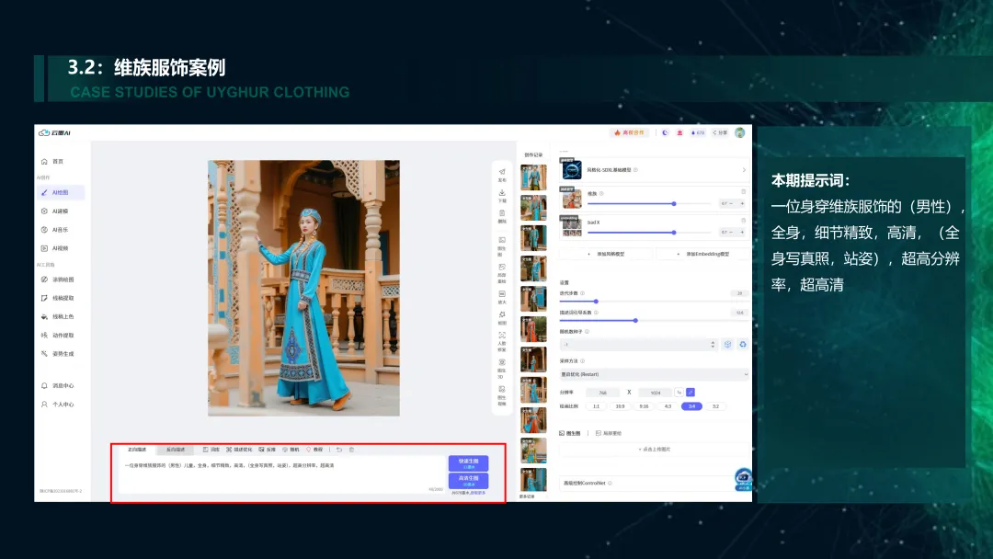Open 姿势生成 pose generation tool

[57, 354]
